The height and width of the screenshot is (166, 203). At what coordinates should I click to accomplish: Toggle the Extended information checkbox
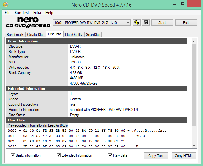pos(59,155)
